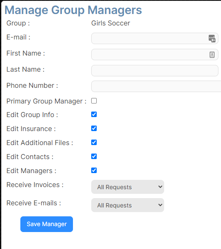
Task: Click the Phone Number input field
Action: (x=156, y=86)
